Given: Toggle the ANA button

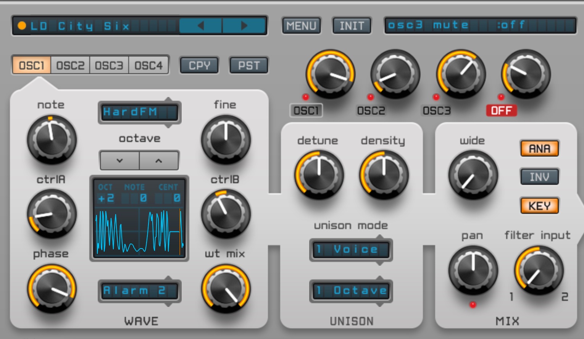Looking at the screenshot, I should 540,148.
